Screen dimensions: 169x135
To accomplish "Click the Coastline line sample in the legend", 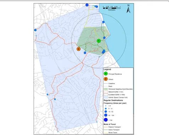I will 106,84.
